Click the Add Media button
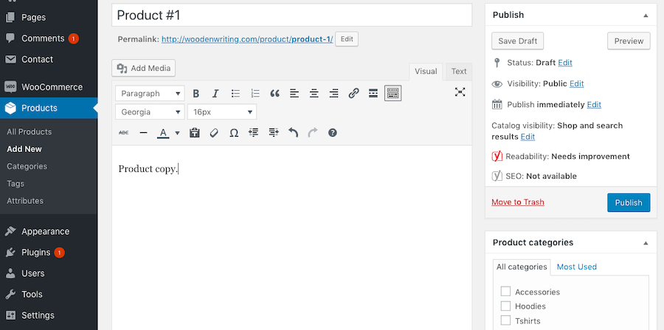The width and height of the screenshot is (664, 330). point(144,68)
